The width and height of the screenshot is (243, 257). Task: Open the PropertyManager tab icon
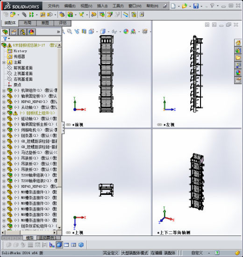click(14, 32)
